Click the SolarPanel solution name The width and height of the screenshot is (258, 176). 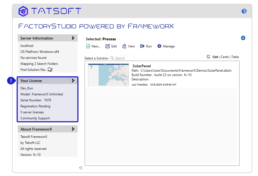(142, 66)
